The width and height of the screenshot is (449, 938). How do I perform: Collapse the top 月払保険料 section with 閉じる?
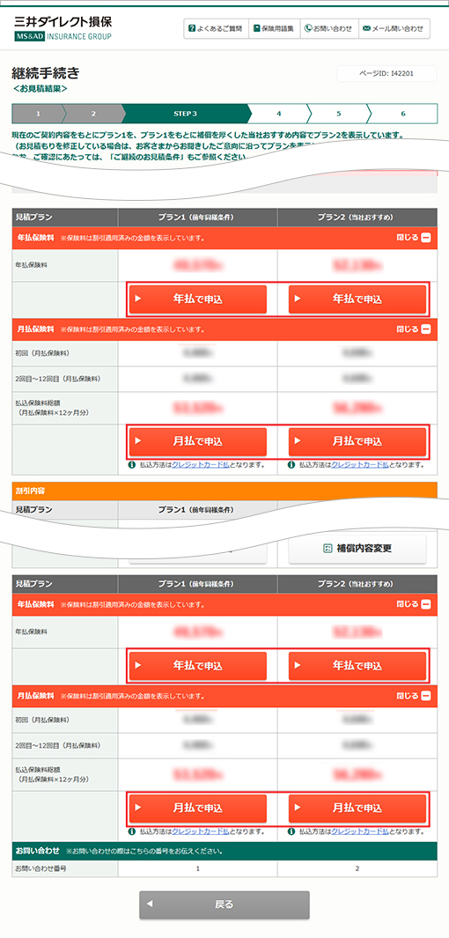click(413, 329)
